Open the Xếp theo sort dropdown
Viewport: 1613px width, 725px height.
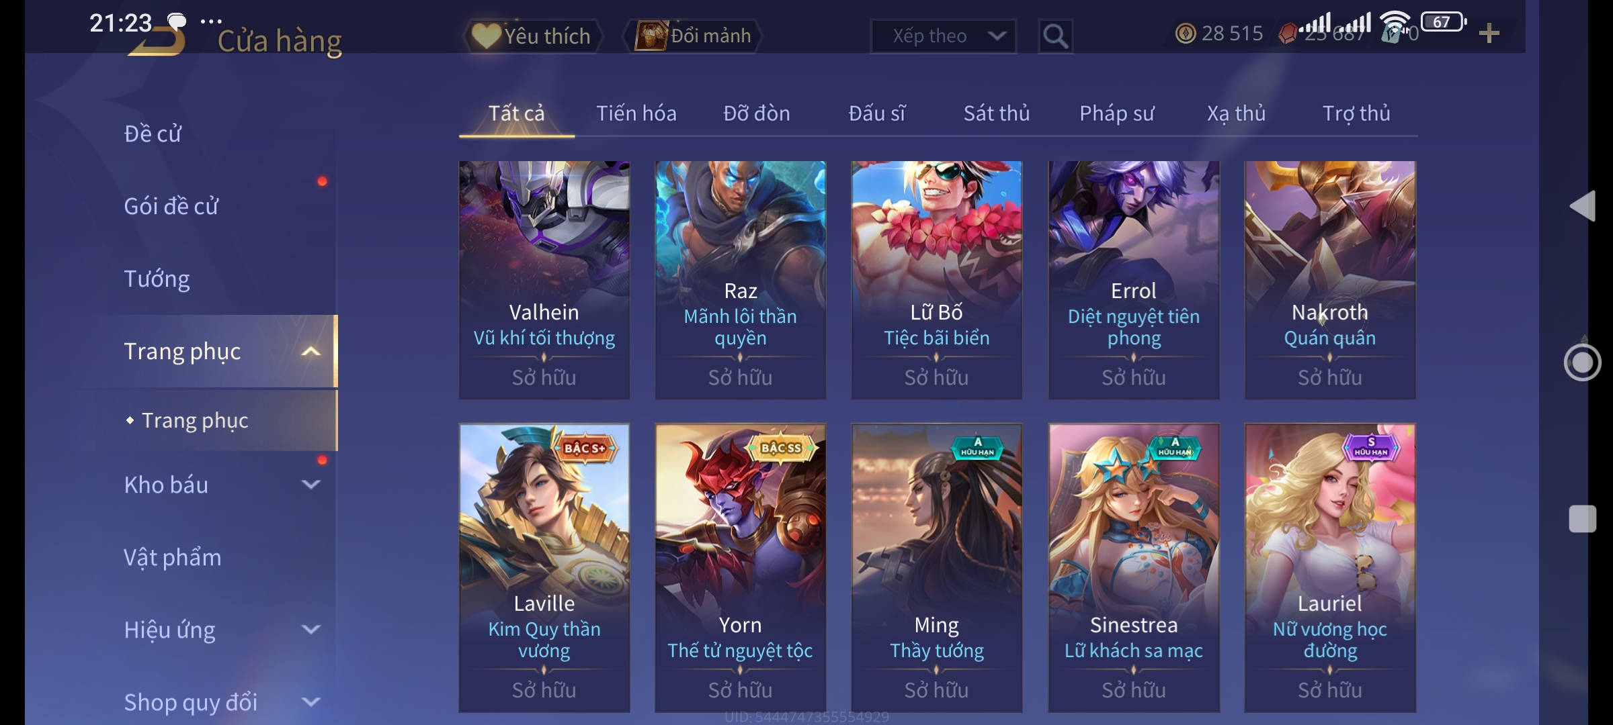coord(944,36)
